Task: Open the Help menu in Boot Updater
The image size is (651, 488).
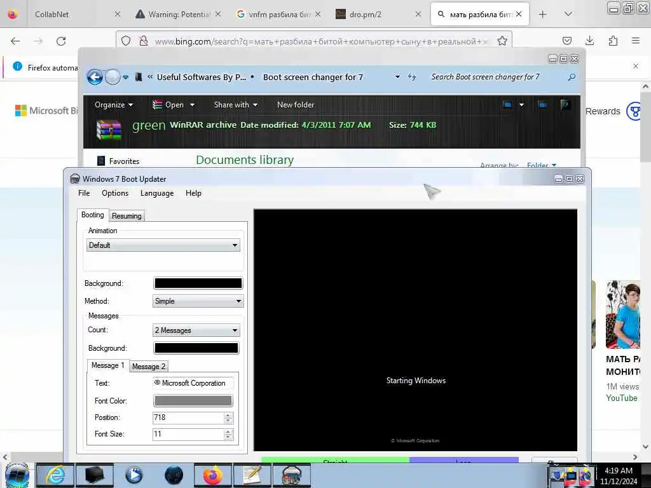Action: pyautogui.click(x=193, y=193)
